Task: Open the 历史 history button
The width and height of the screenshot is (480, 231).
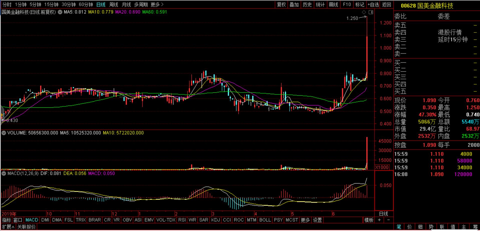Action: 307,5
